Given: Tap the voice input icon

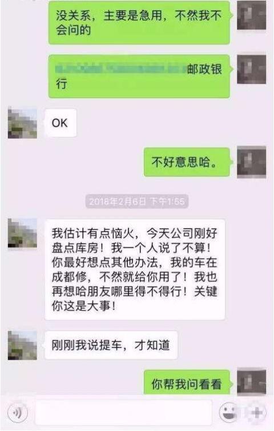Looking at the screenshot, I should (18, 412).
